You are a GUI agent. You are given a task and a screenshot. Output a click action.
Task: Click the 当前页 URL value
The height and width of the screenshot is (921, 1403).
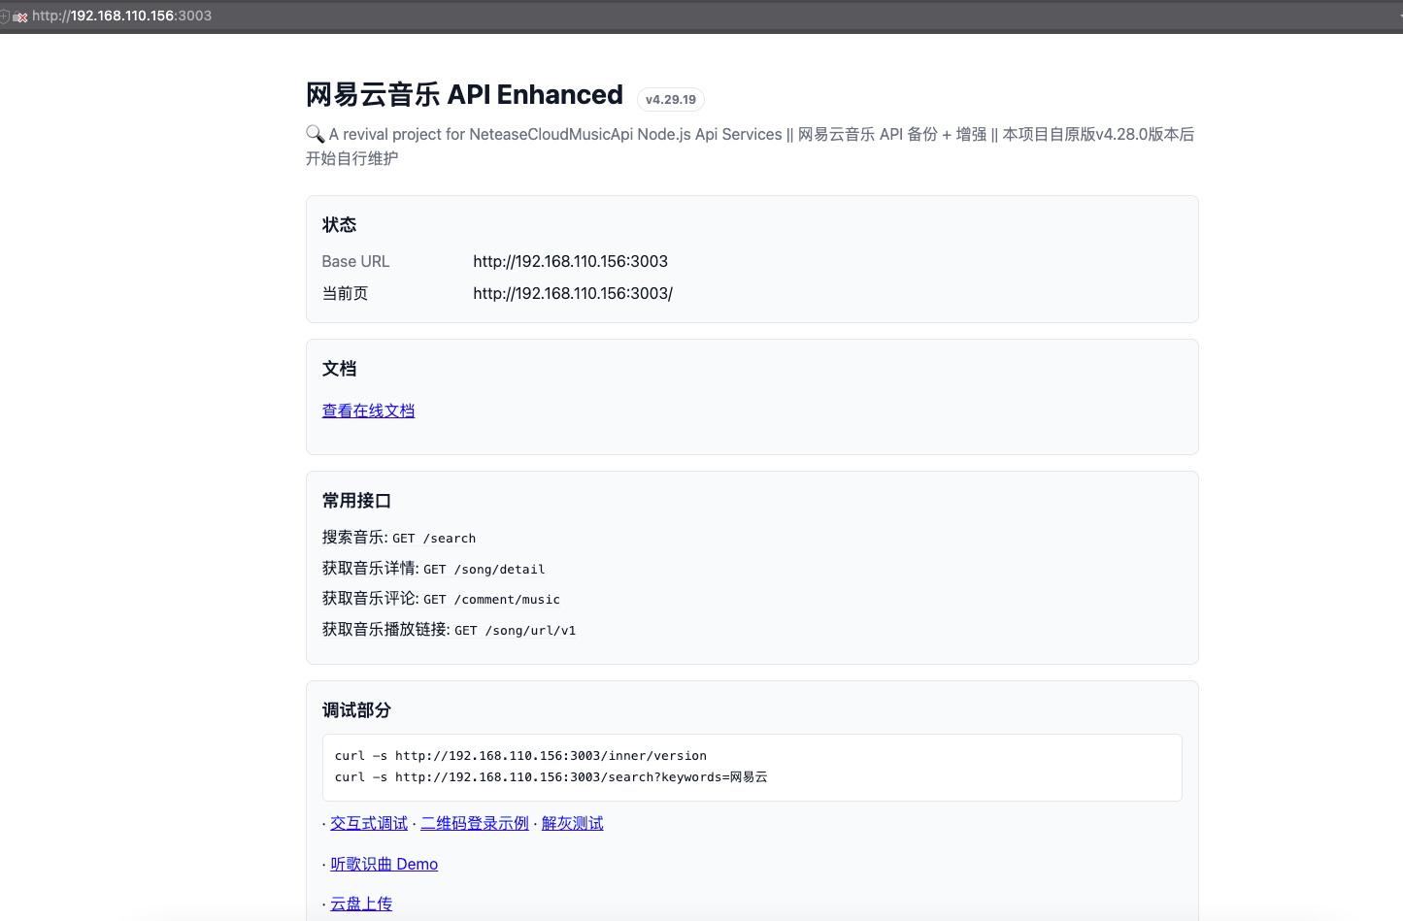(573, 293)
